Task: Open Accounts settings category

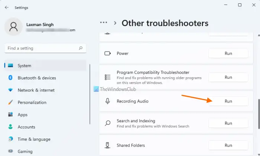Action: 45,127
